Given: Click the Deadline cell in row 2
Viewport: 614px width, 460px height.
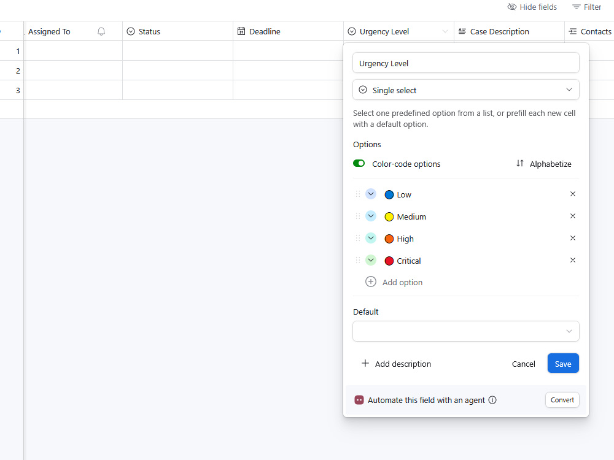Looking at the screenshot, I should tap(288, 71).
